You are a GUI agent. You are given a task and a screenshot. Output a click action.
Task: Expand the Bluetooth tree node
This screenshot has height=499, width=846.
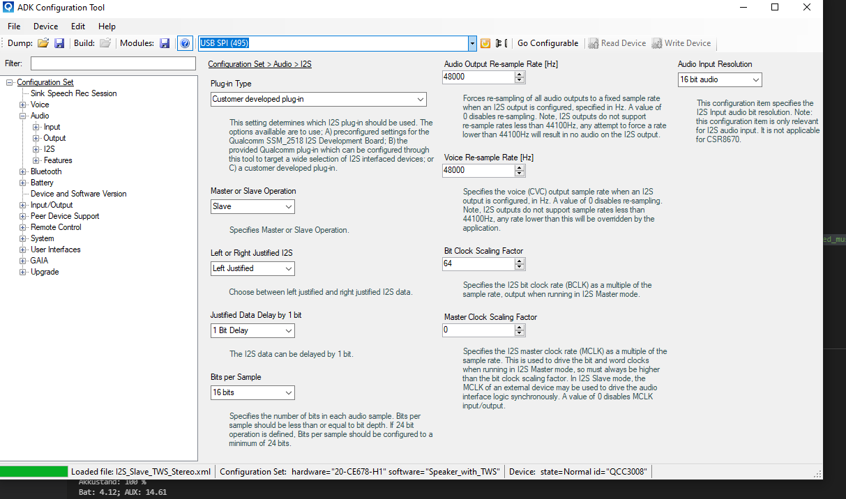[x=23, y=171]
